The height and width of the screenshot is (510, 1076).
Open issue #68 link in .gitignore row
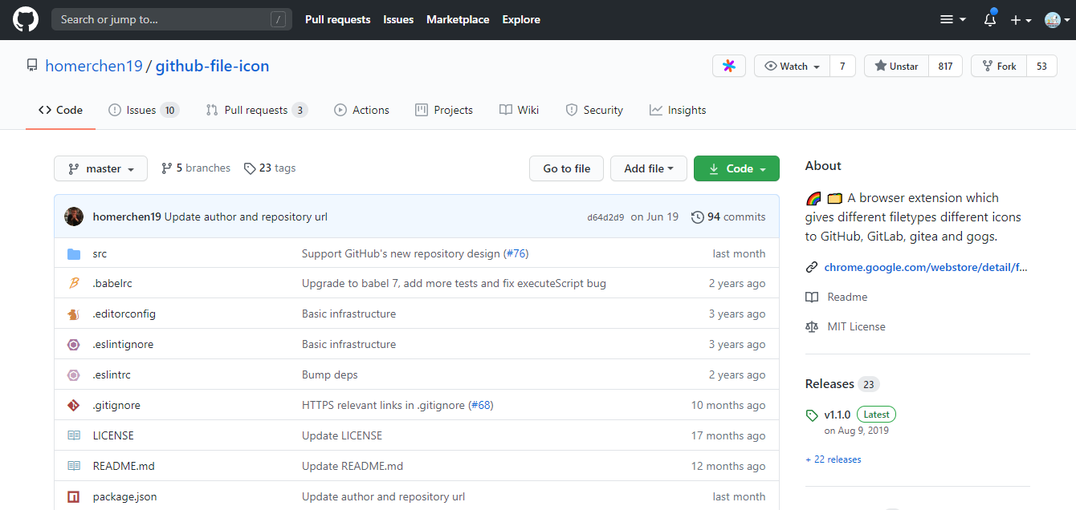480,406
